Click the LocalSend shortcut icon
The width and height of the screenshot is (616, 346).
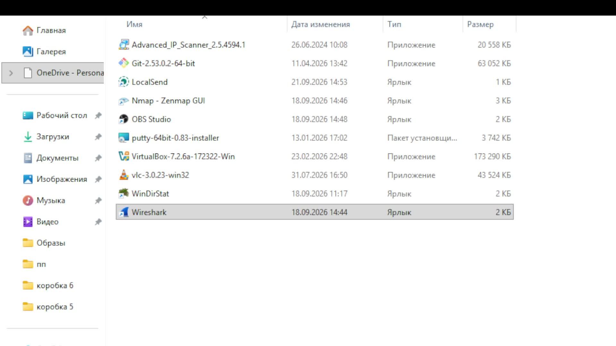124,82
